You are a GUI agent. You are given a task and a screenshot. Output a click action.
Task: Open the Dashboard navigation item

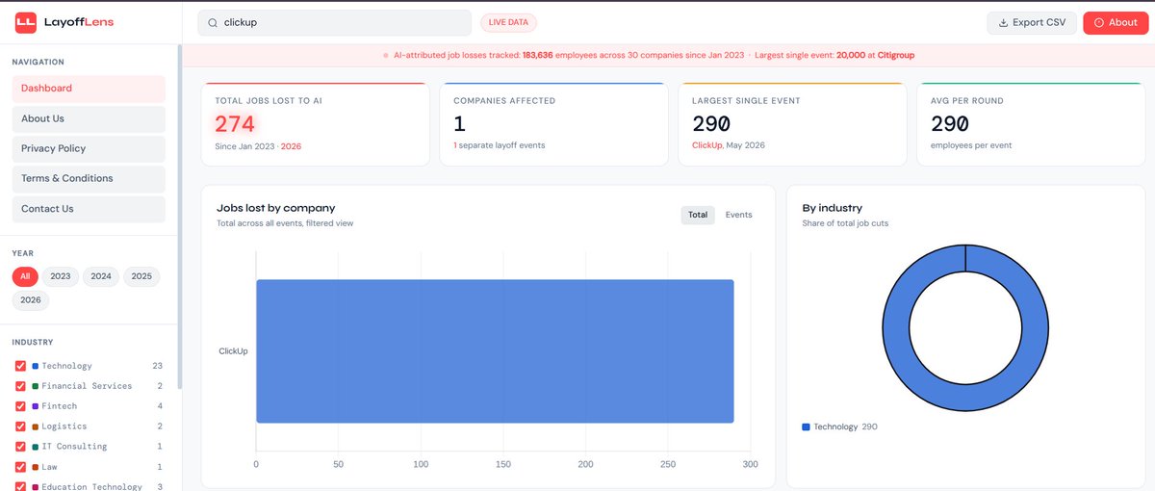click(x=89, y=89)
